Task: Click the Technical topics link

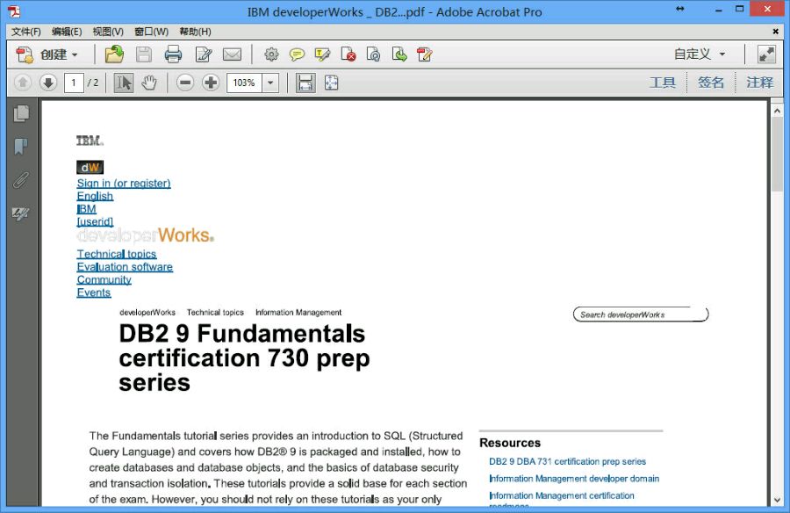Action: point(117,254)
